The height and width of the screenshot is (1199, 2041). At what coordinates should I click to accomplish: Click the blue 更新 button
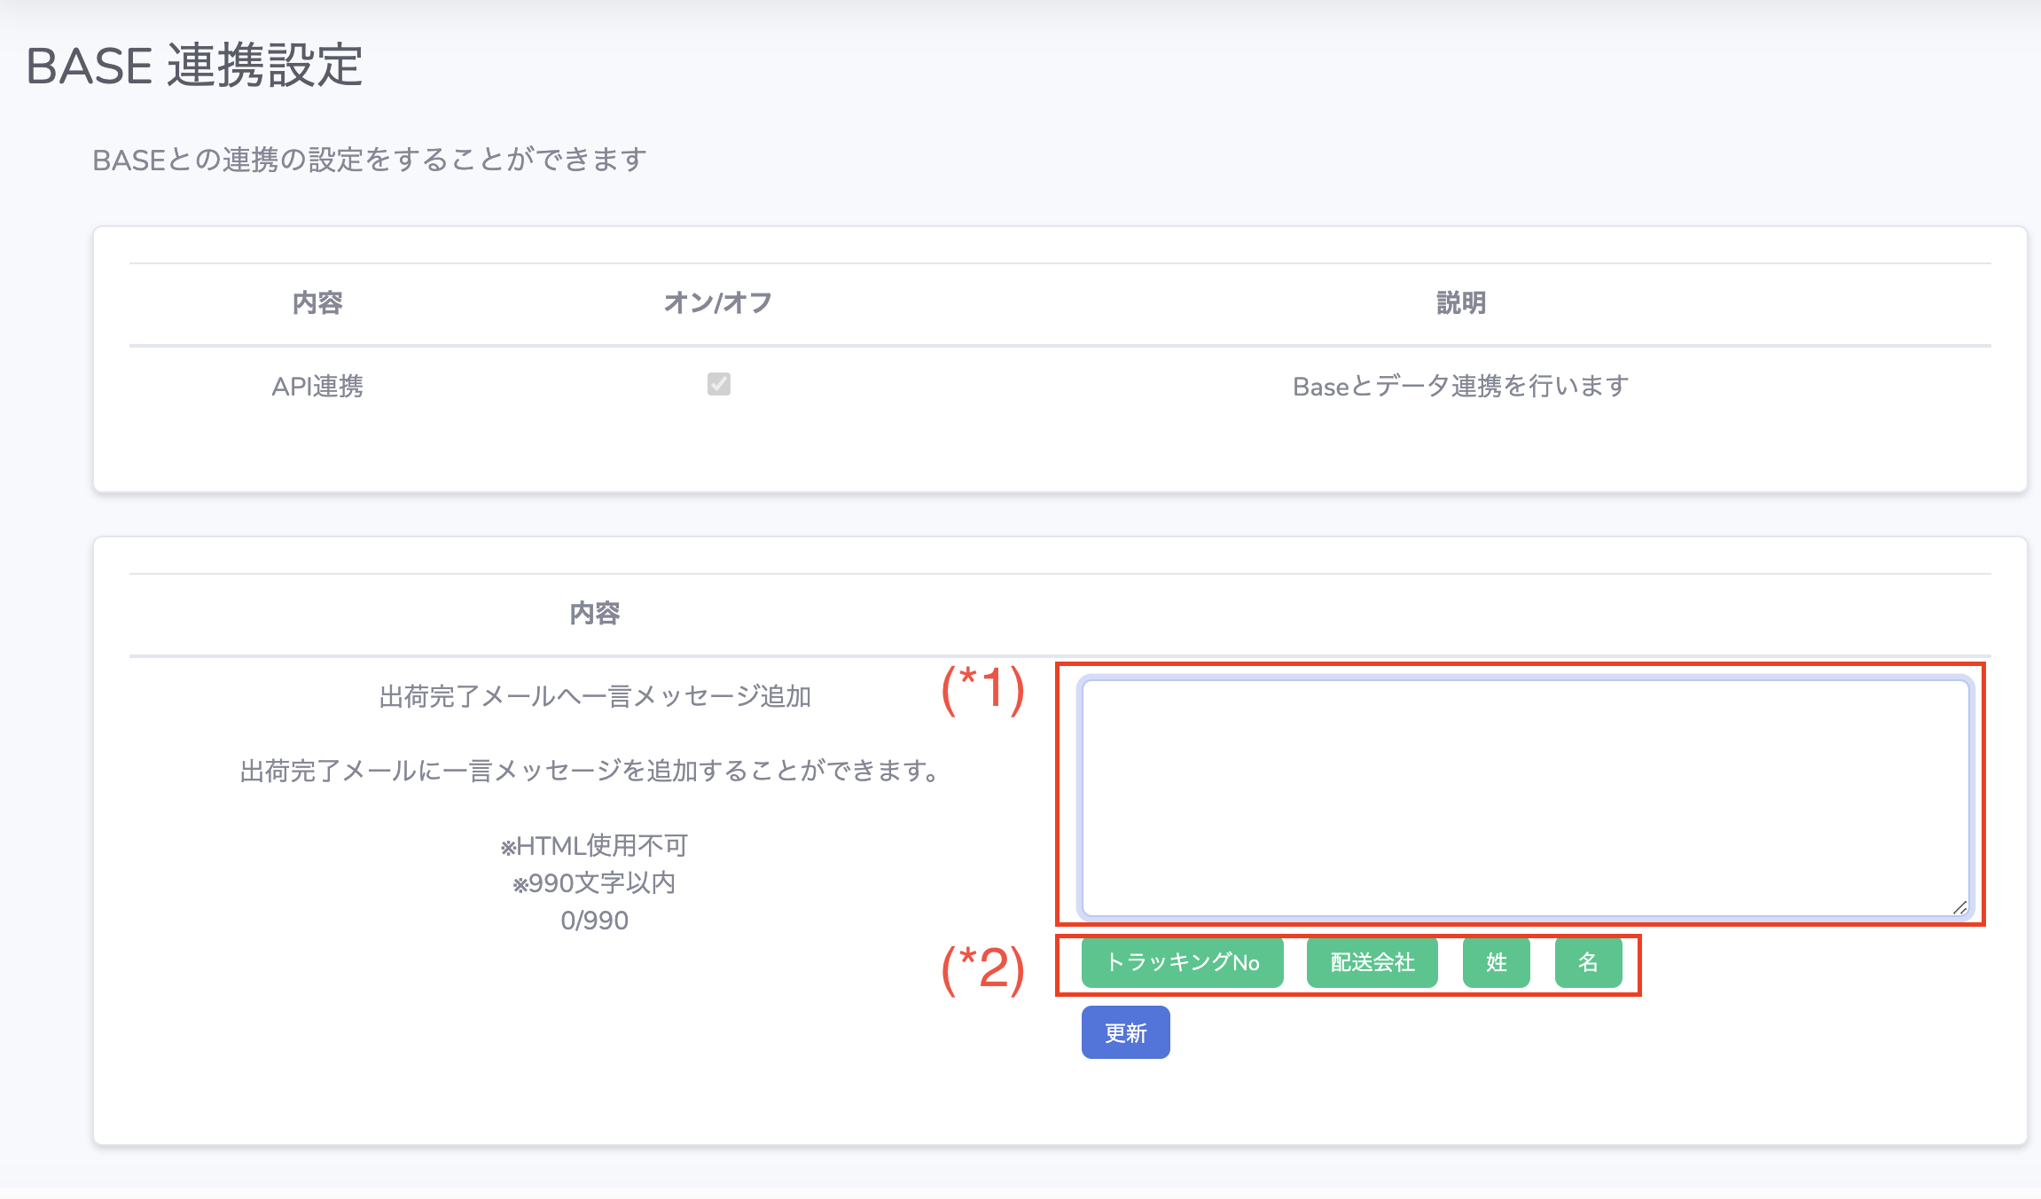1125,1032
